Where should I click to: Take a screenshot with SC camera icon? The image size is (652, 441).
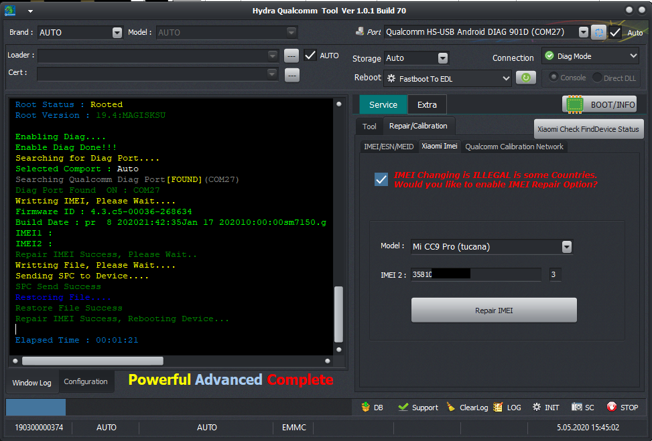coord(577,407)
